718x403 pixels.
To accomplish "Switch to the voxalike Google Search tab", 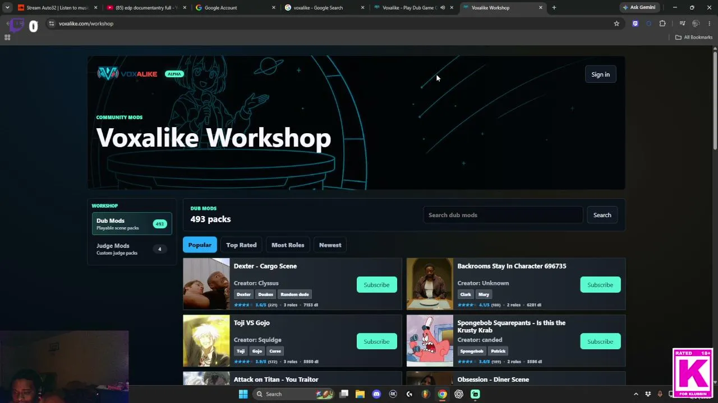I will coord(325,8).
